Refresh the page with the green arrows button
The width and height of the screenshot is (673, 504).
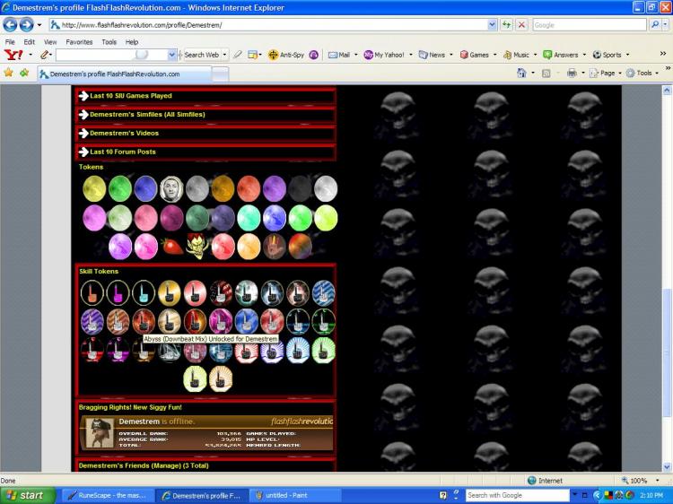tap(506, 25)
